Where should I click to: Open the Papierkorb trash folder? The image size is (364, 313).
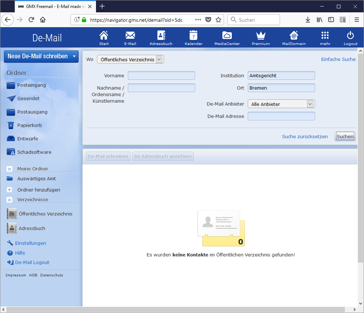(11, 125)
